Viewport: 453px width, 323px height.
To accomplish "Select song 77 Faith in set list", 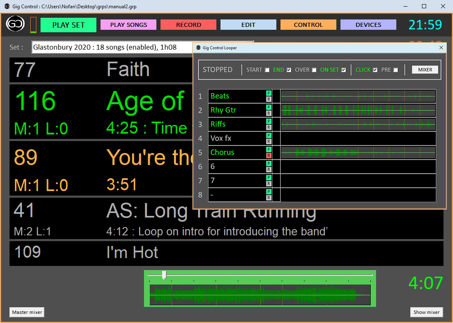I will (101, 69).
